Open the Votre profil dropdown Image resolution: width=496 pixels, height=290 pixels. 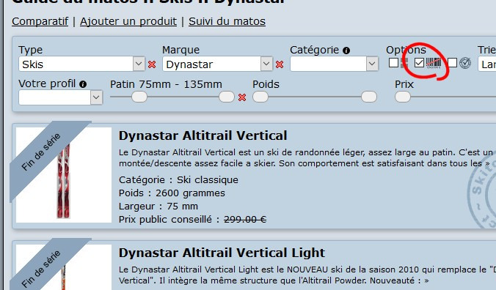[x=60, y=97]
